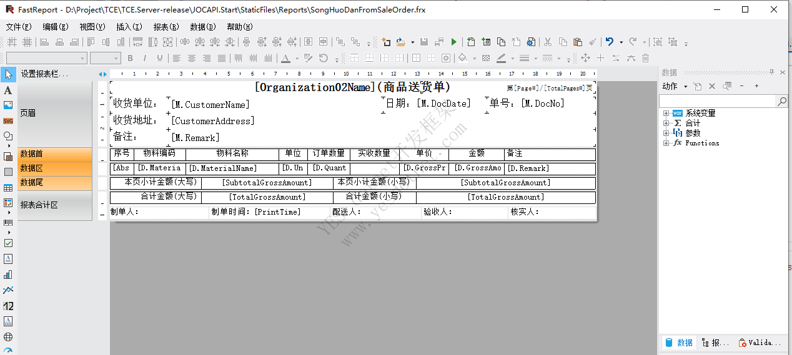Select the 数据尾 band
This screenshot has width=792, height=355.
(54, 183)
